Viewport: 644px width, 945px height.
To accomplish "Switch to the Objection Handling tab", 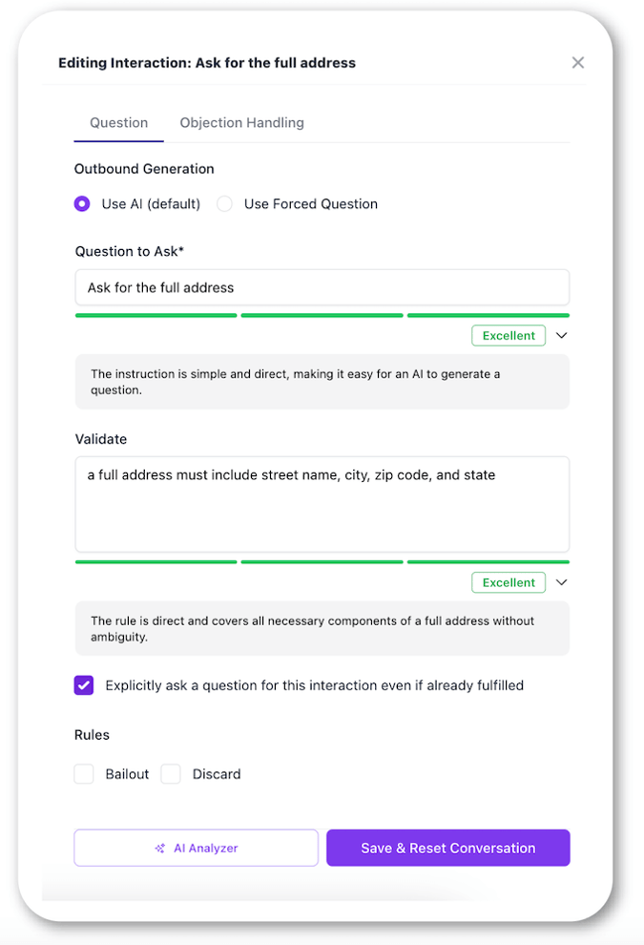I will [241, 122].
